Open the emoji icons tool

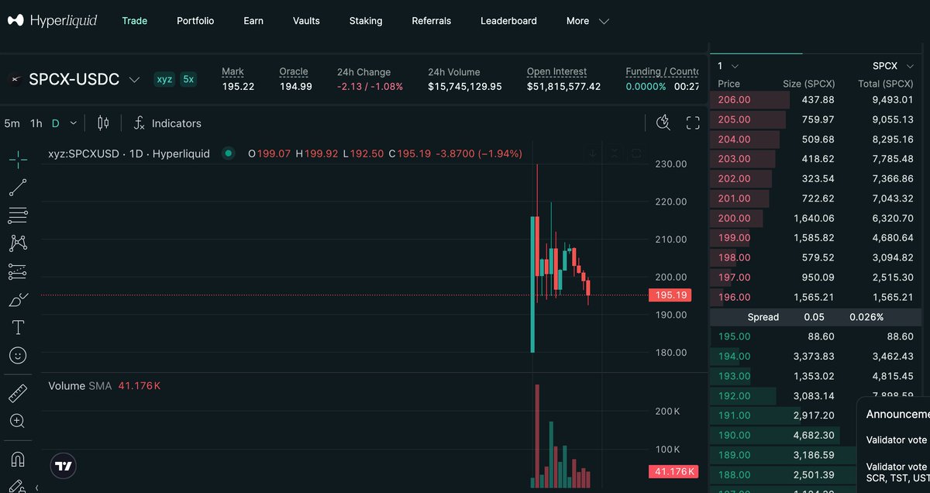click(x=18, y=355)
